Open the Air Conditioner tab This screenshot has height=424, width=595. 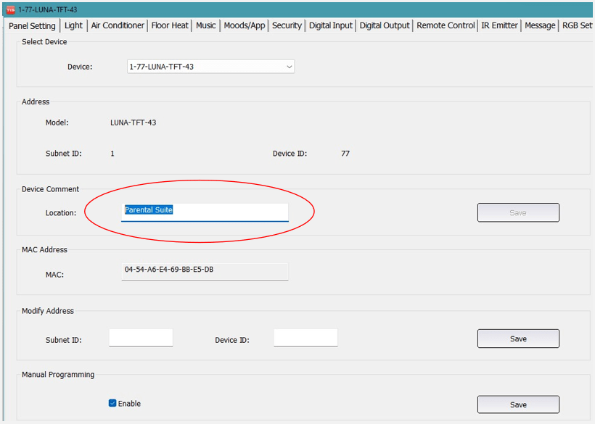[x=118, y=25]
